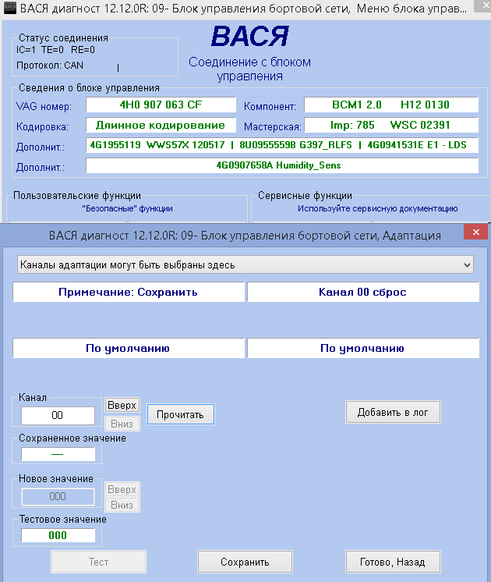This screenshot has width=491, height=582.
Task: Click the Канал 00 сброс box
Action: [x=363, y=292]
